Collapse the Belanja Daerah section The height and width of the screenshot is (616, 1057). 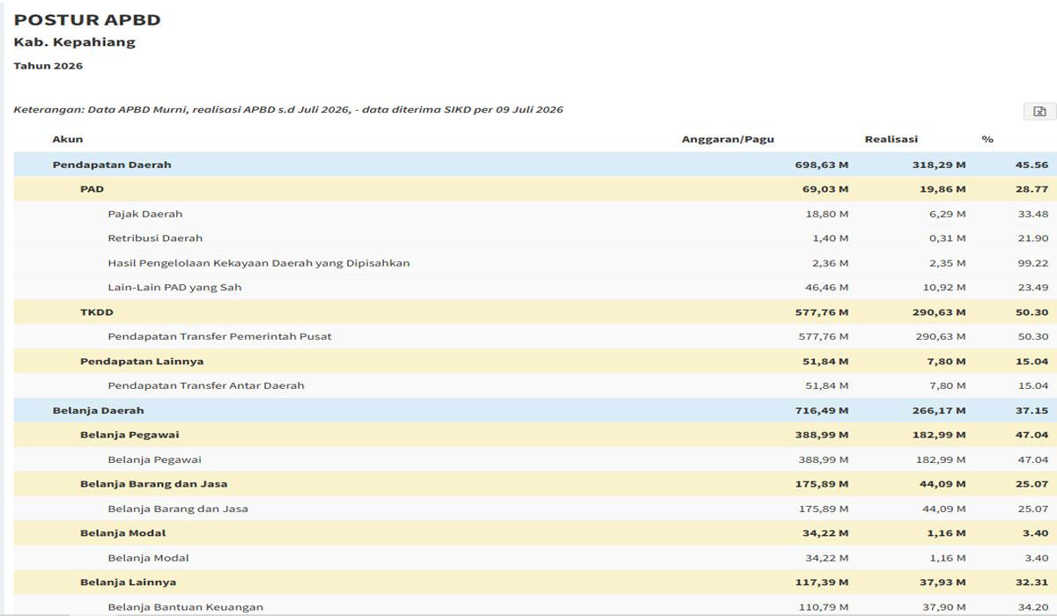[x=536, y=411]
